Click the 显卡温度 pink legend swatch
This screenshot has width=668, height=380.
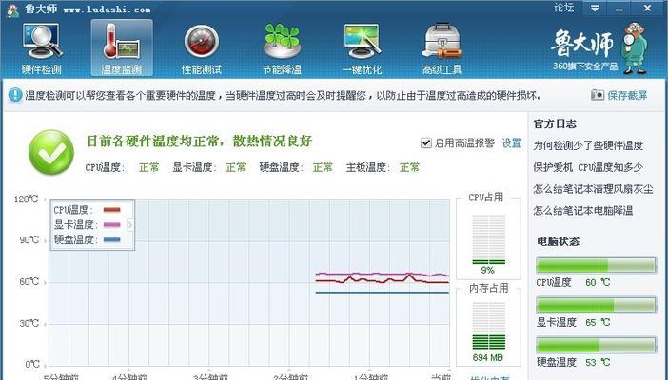pos(111,225)
